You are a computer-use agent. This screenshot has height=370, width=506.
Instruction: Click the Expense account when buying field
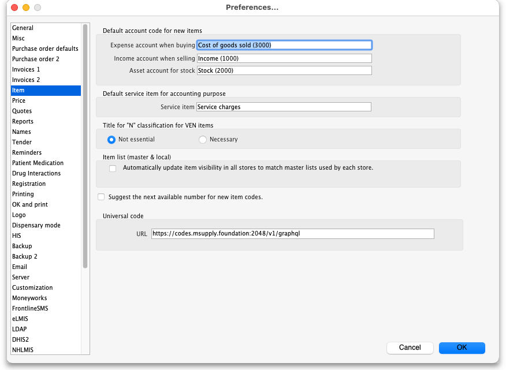click(x=284, y=45)
